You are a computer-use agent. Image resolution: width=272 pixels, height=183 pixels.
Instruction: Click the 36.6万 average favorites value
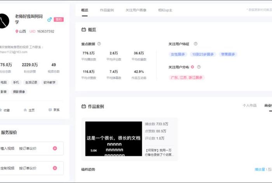139,53
